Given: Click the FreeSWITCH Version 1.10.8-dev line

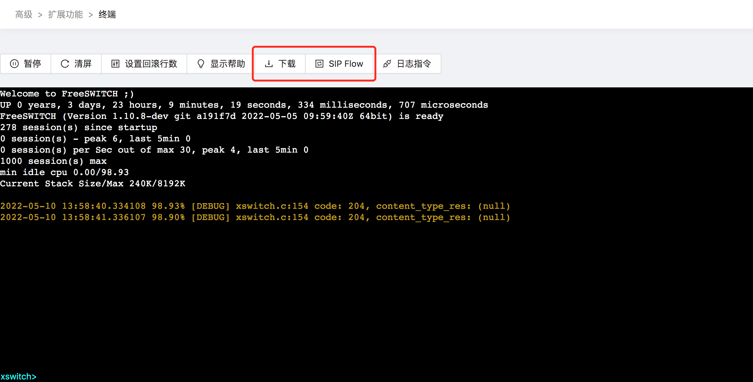Looking at the screenshot, I should pos(222,116).
